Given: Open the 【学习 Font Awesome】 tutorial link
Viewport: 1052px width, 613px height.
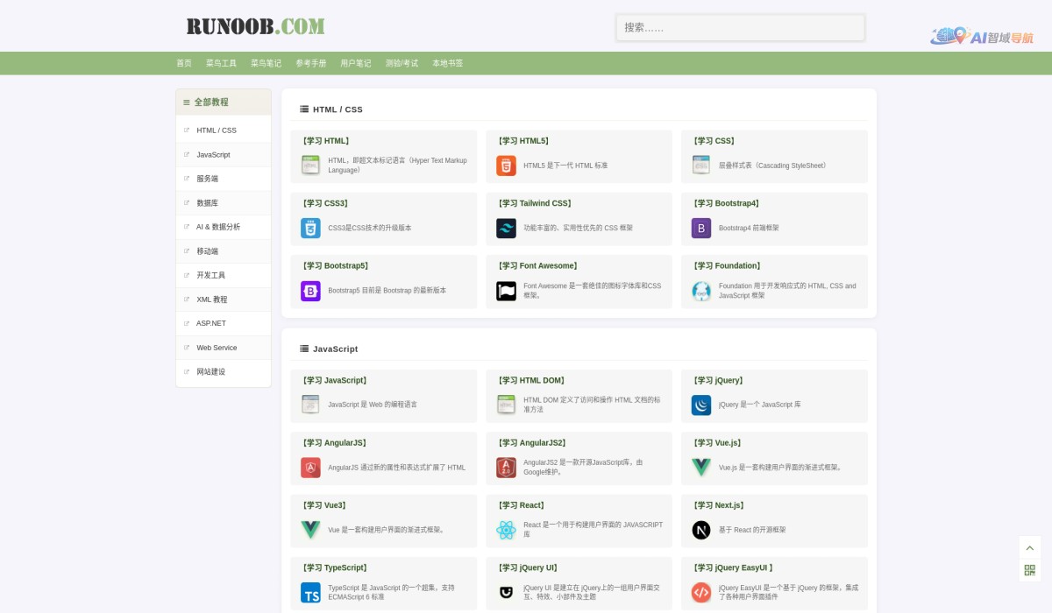Looking at the screenshot, I should click(541, 266).
